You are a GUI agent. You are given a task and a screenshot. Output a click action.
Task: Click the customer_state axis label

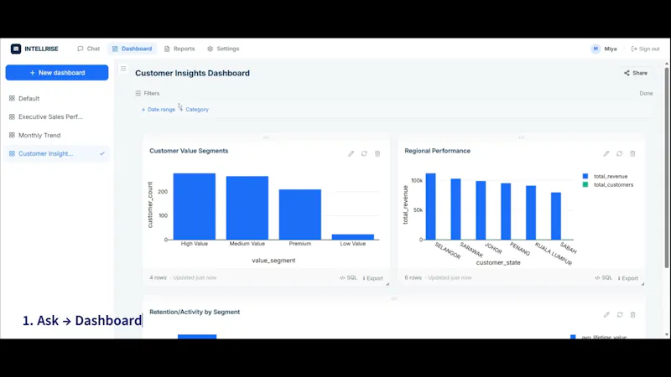point(498,262)
